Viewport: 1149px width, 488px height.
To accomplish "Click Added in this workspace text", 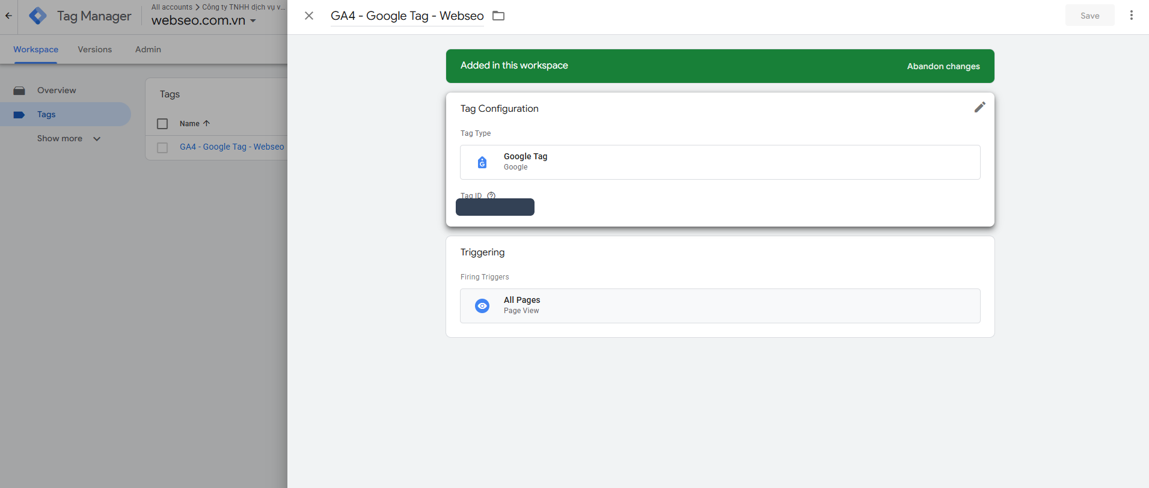I will 514,66.
